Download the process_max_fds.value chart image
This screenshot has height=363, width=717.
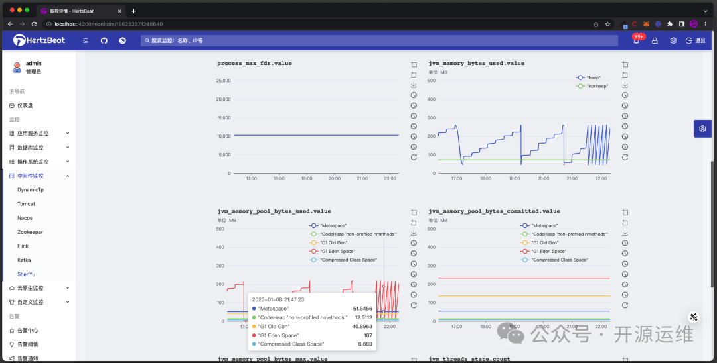coord(414,85)
